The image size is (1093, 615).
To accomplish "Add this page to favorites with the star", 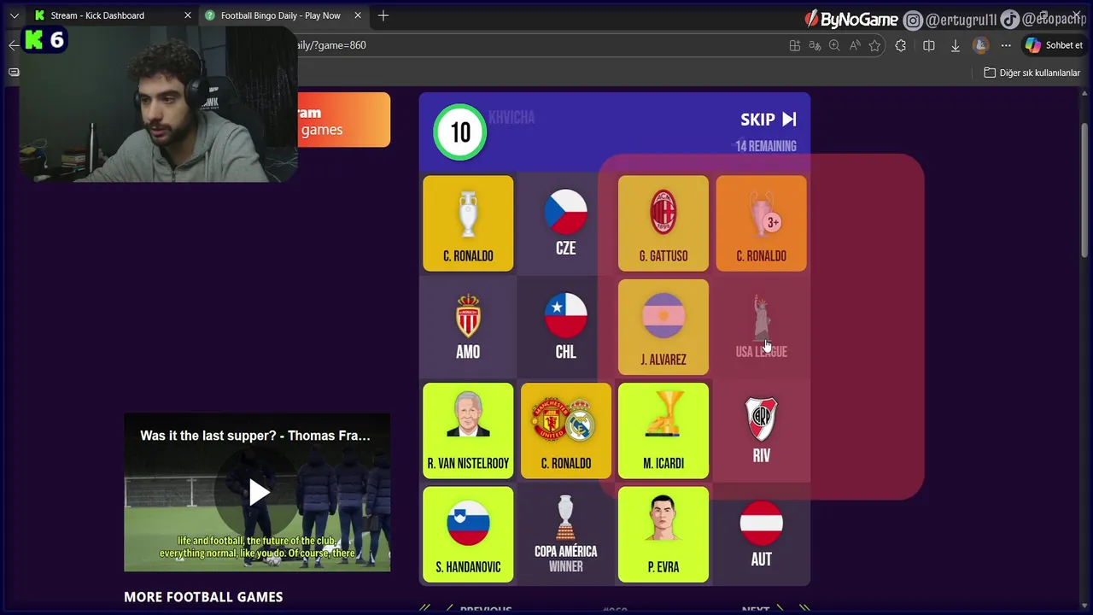I will pos(874,45).
